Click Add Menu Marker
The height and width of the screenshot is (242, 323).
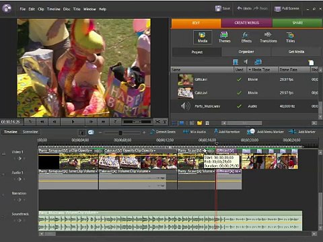point(265,132)
